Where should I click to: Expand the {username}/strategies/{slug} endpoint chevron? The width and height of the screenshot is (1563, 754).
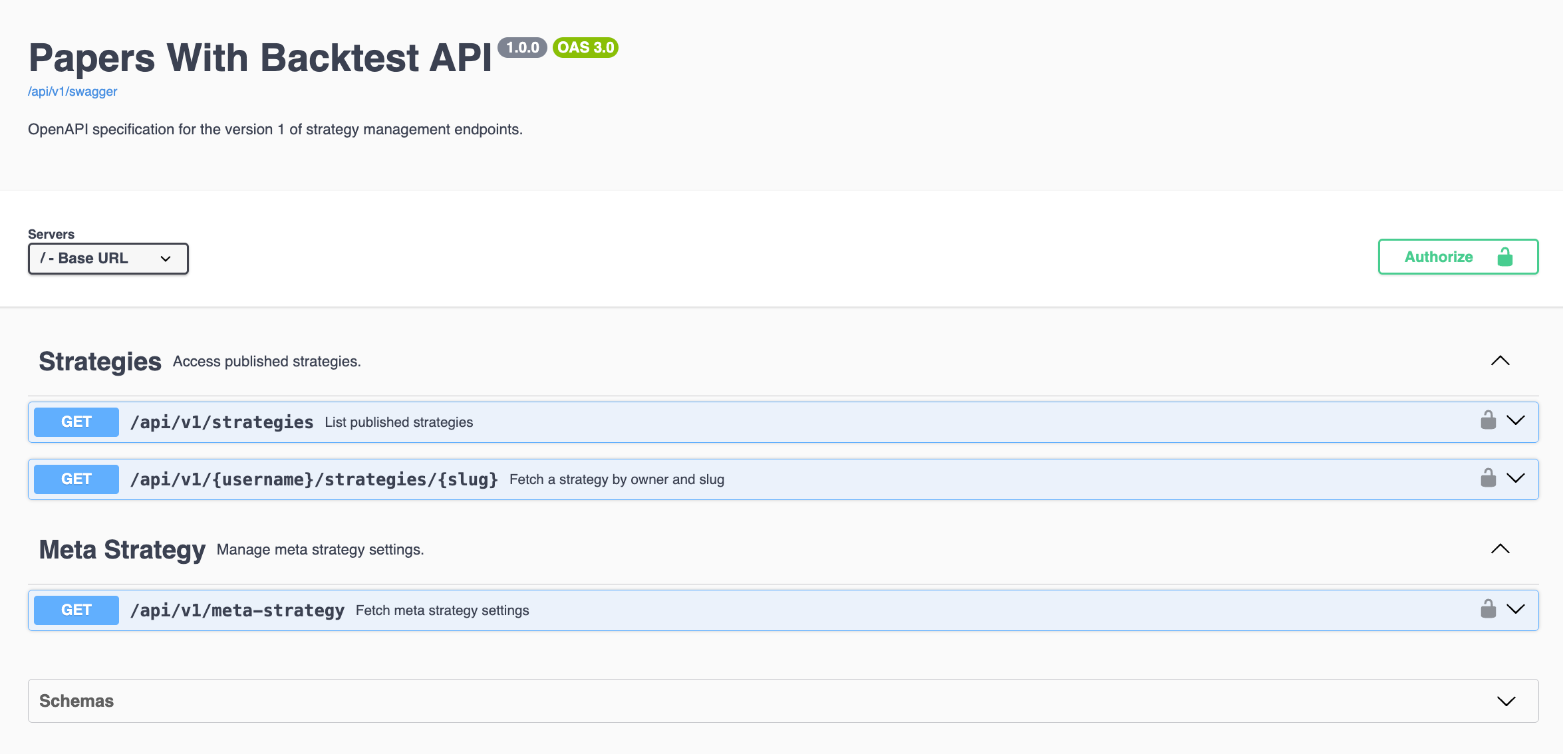tap(1516, 478)
